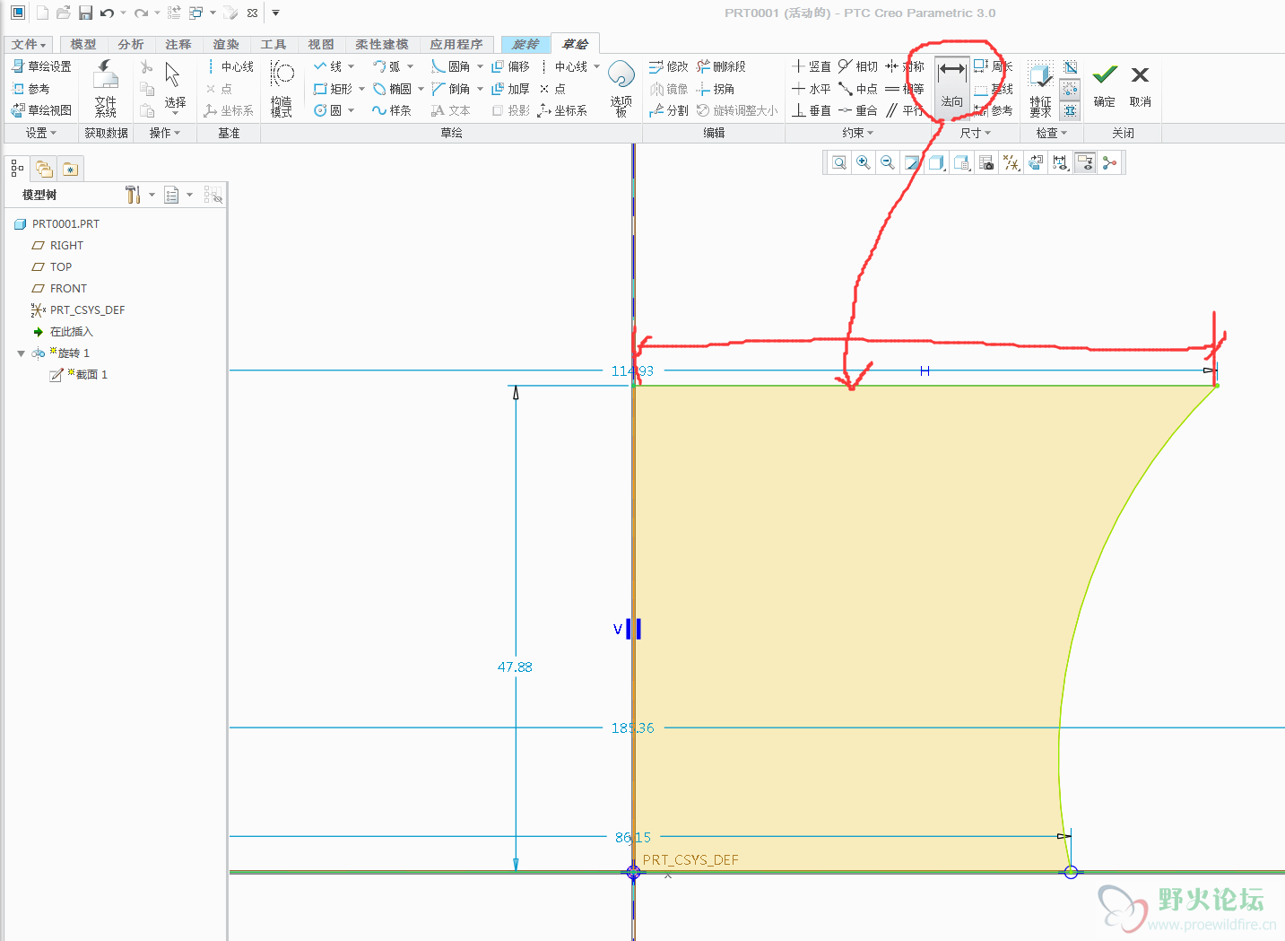Click the Undo arrow icon
The width and height of the screenshot is (1285, 941).
108,13
